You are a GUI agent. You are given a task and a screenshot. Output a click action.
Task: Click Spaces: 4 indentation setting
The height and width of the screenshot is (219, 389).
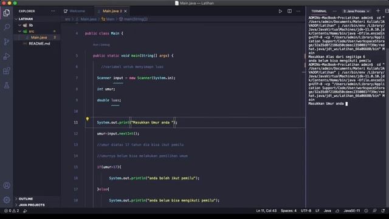click(289, 211)
